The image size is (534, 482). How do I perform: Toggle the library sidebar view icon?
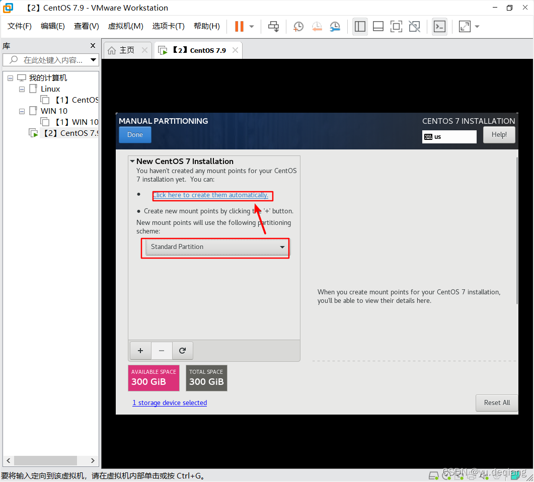tap(360, 26)
